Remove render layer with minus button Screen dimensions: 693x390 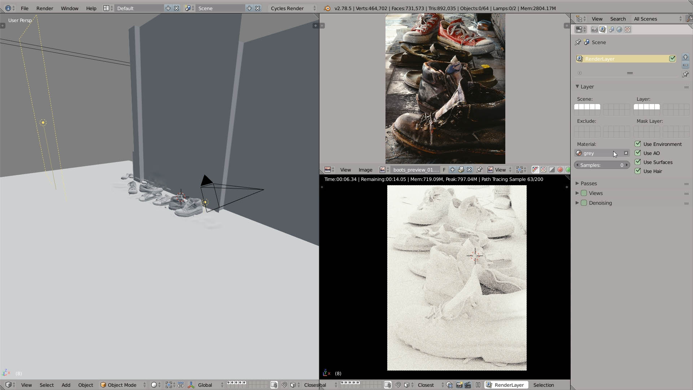(685, 65)
